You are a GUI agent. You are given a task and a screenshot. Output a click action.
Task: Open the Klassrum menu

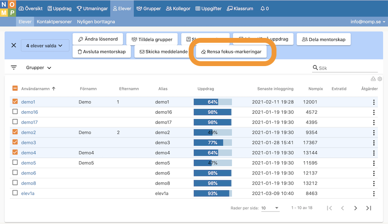240,8
